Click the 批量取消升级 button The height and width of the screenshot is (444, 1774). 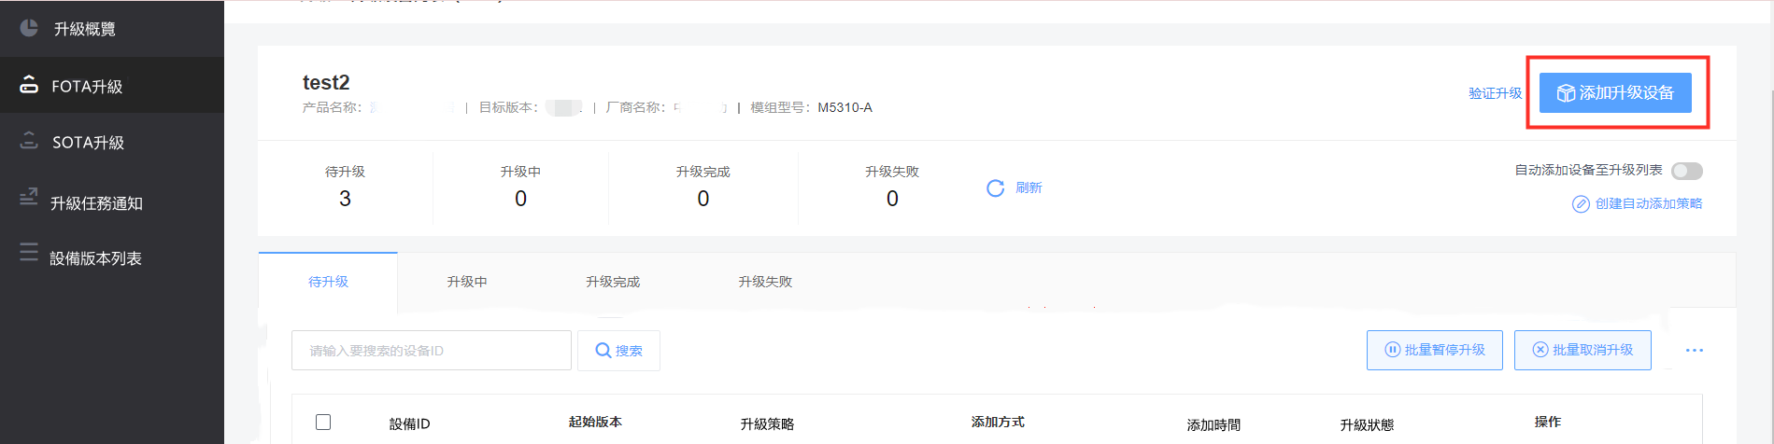(x=1582, y=350)
